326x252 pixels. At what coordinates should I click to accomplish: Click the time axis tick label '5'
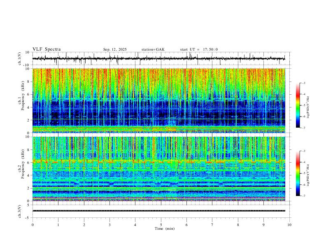pos(161,225)
